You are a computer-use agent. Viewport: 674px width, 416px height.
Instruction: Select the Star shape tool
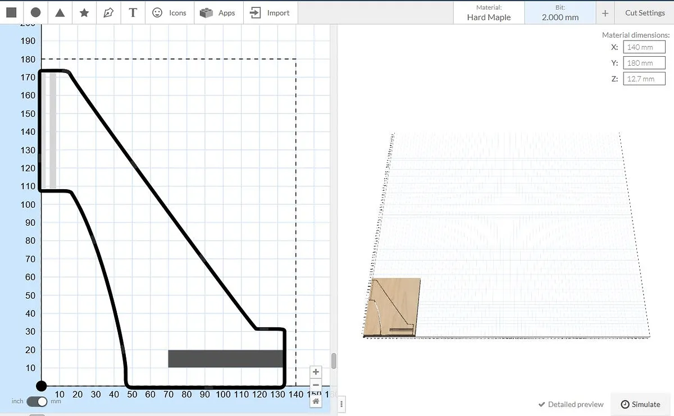coord(84,12)
